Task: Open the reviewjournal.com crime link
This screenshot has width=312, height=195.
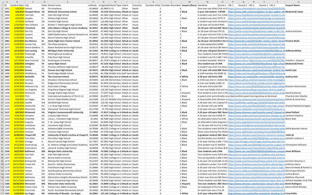Action: pos(256,99)
